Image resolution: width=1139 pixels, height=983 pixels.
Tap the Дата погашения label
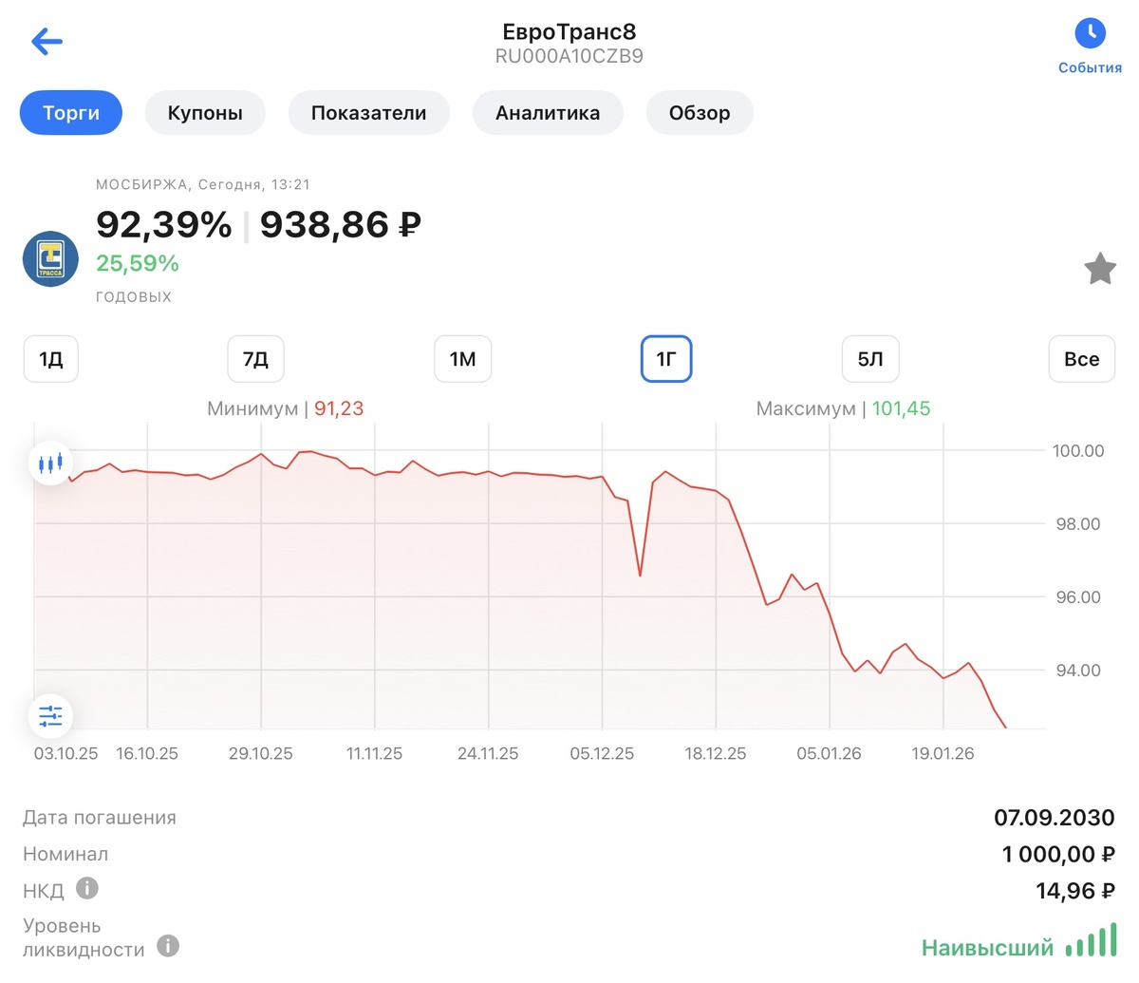click(100, 817)
